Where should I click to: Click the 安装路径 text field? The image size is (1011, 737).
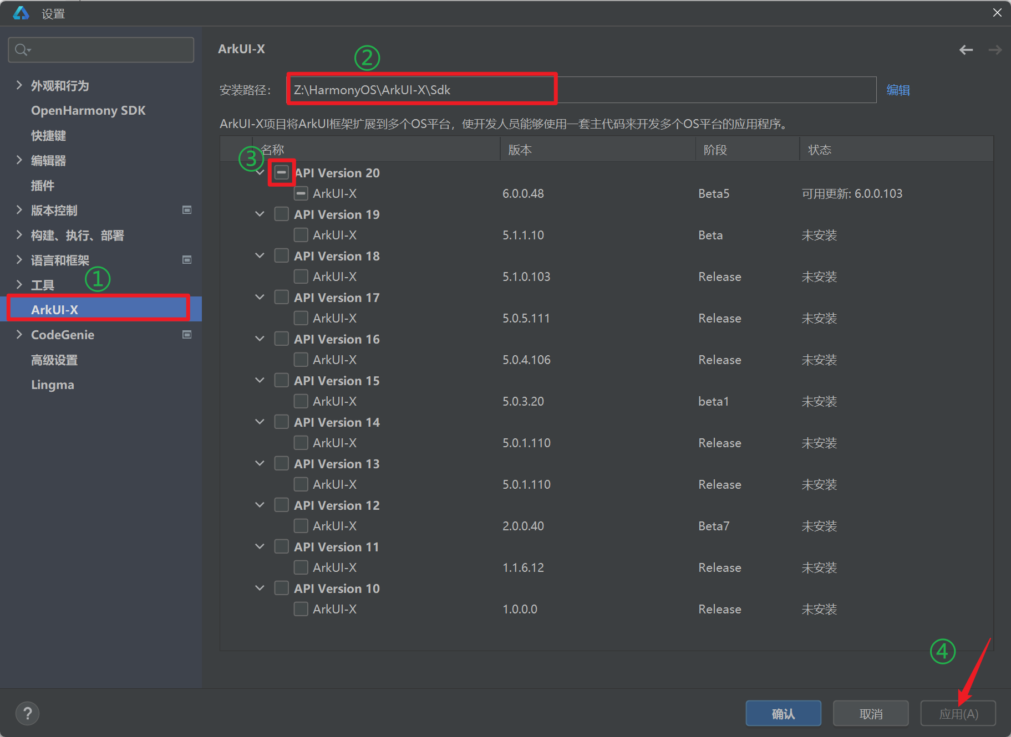(x=581, y=90)
